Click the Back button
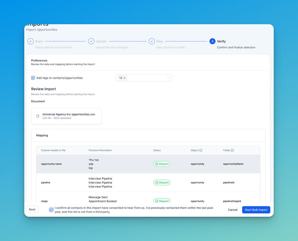298x241 pixels. tap(32, 210)
